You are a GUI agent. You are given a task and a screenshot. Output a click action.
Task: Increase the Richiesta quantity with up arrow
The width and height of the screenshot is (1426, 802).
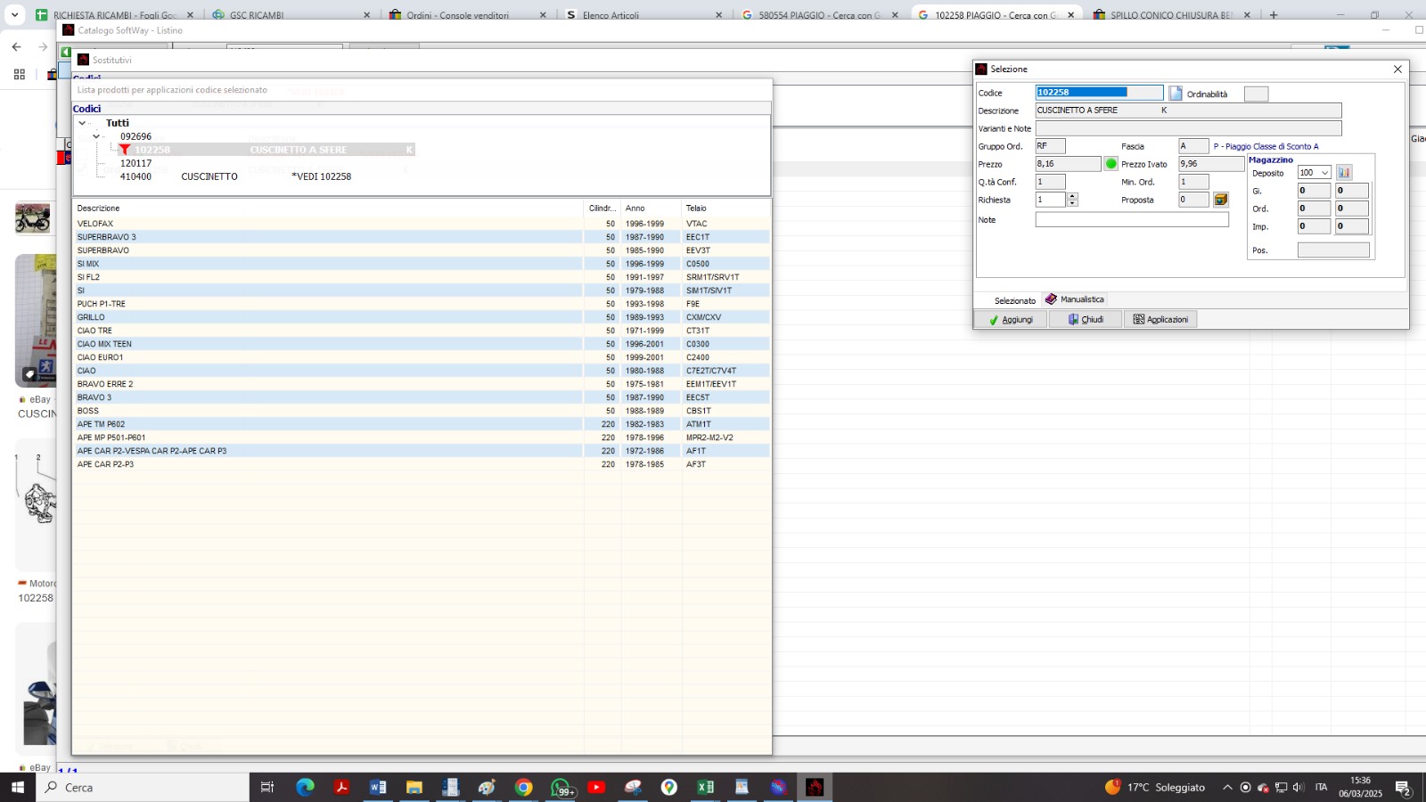coord(1072,196)
